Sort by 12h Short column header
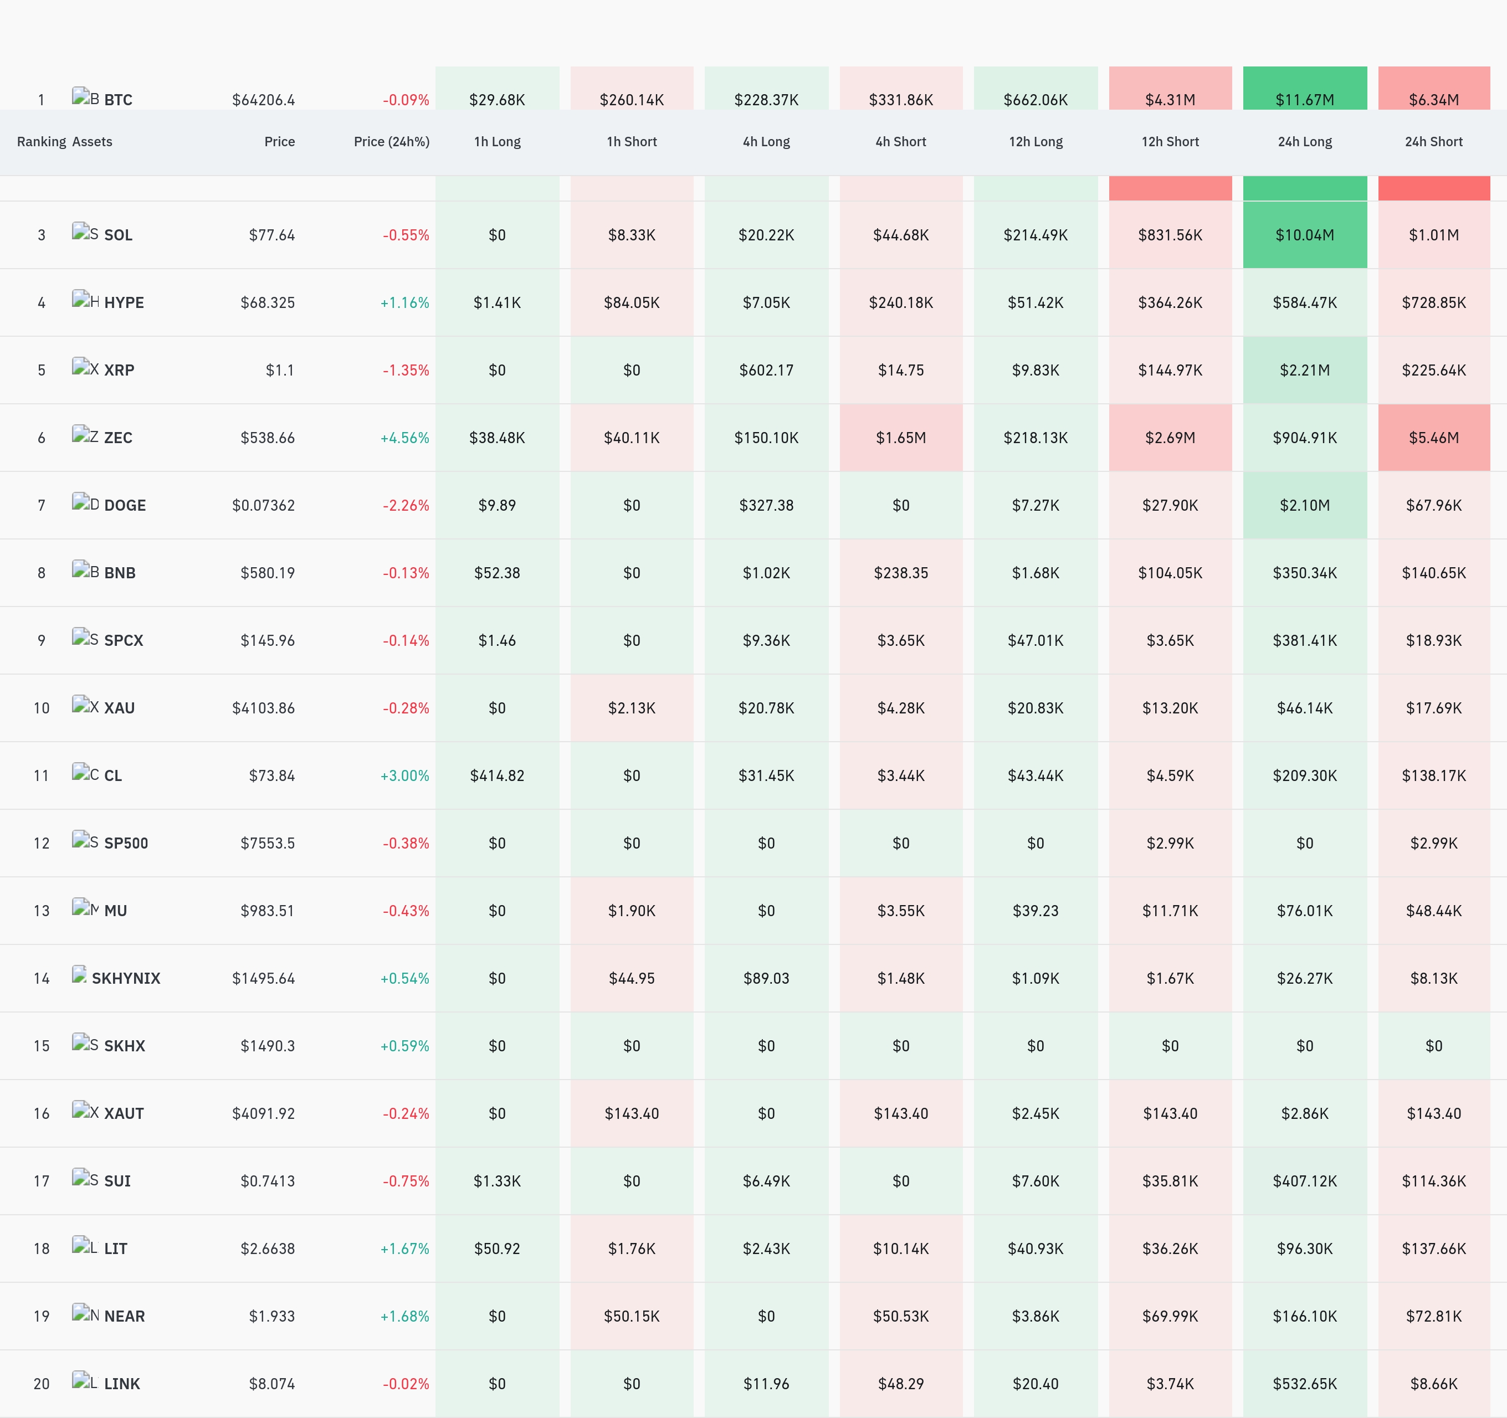 pos(1170,142)
